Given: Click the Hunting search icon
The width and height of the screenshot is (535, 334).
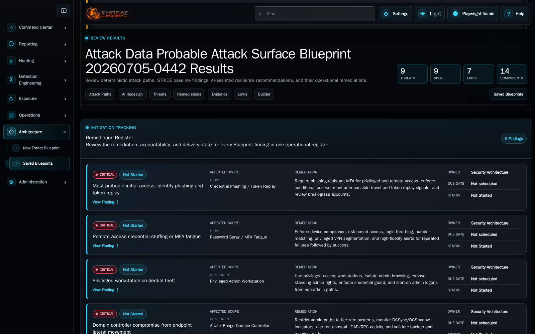Looking at the screenshot, I should pyautogui.click(x=11, y=61).
